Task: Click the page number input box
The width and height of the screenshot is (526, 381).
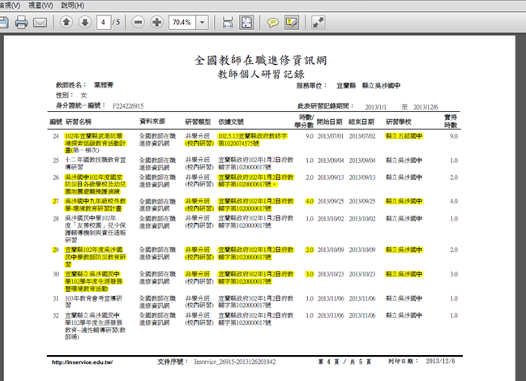Action: (104, 23)
